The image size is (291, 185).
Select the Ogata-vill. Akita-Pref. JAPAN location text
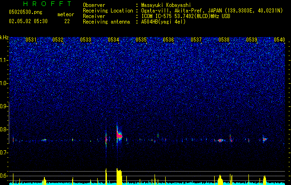pos(212,11)
